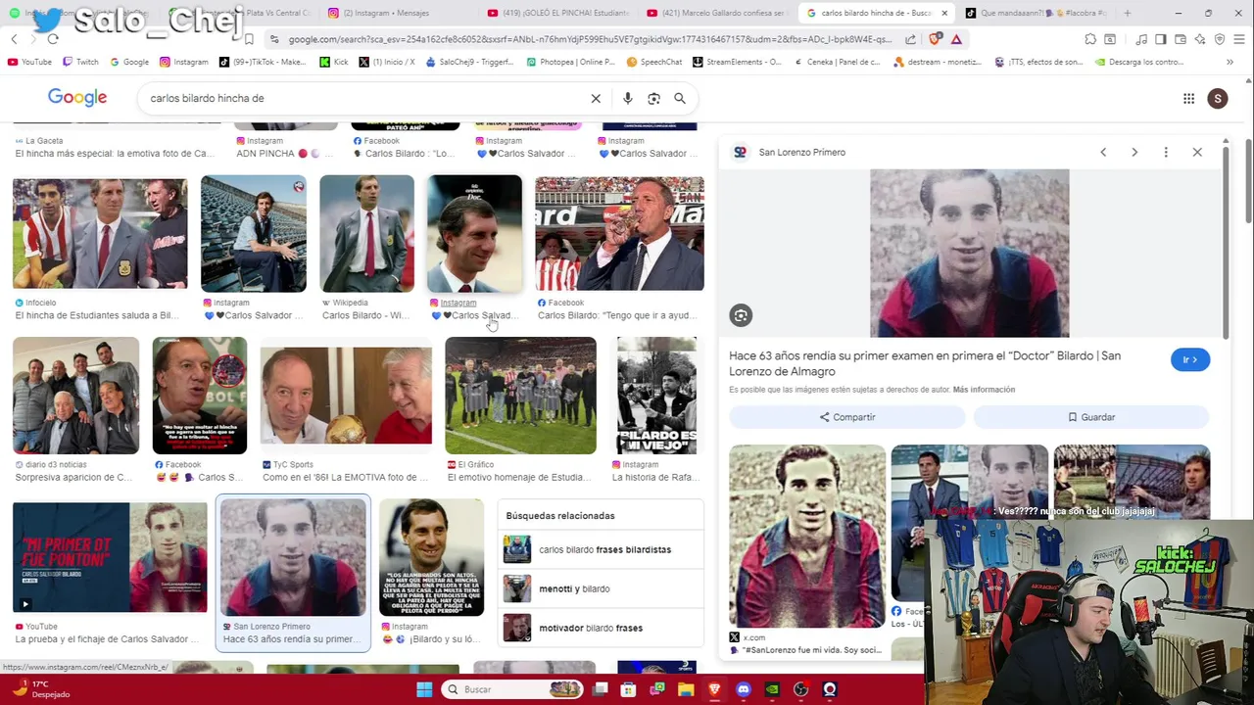1254x705 pixels.
Task: Close the image preview panel
Action: (x=1197, y=152)
